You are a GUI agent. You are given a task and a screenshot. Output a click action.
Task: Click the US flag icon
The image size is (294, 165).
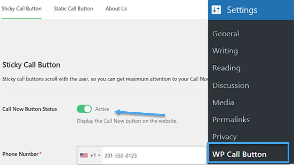(84, 155)
